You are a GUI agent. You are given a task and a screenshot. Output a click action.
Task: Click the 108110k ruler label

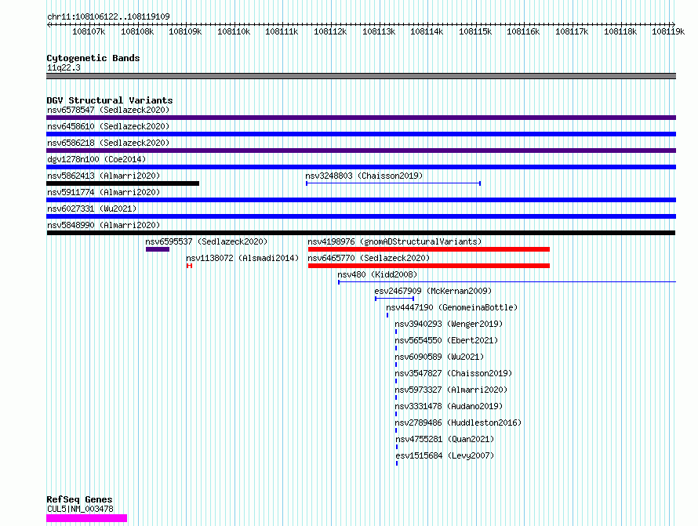234,31
